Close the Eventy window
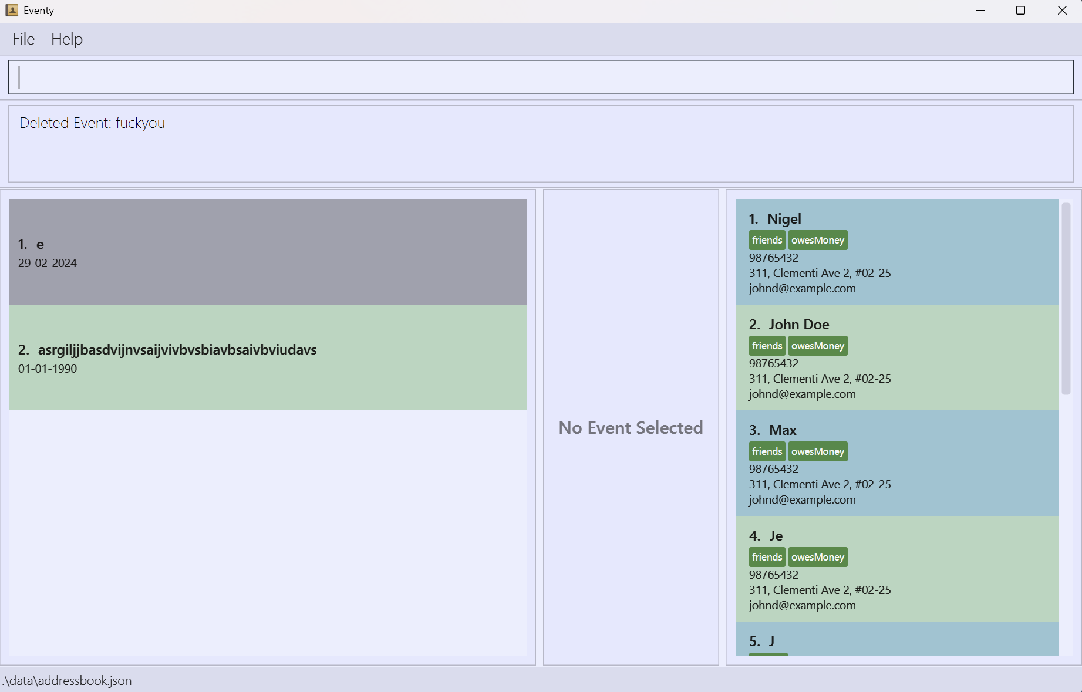1082x692 pixels. (x=1062, y=11)
